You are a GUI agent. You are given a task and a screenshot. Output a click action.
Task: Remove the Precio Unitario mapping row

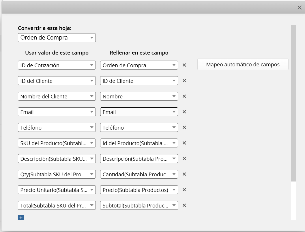[184, 190]
